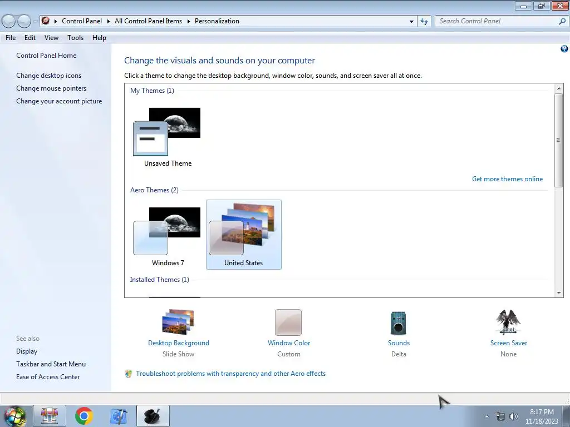The height and width of the screenshot is (427, 570).
Task: Click Change your account picture link
Action: click(x=59, y=101)
